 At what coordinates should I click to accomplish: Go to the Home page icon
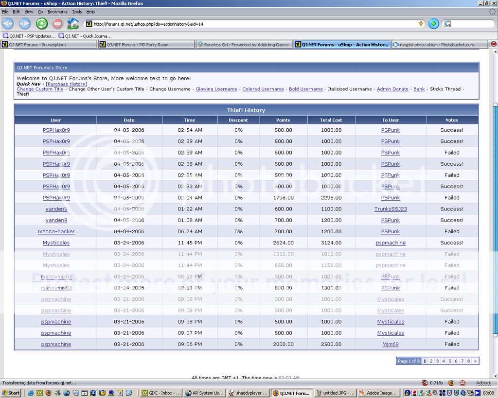(73, 23)
